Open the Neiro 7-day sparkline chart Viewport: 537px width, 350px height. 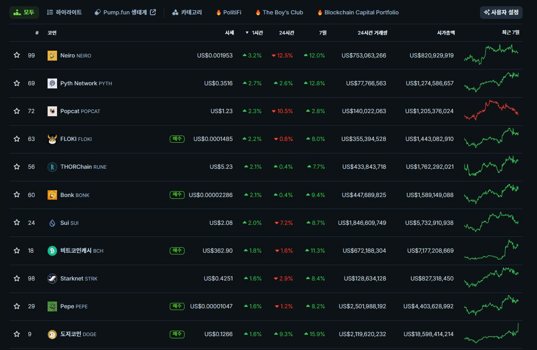[492, 55]
